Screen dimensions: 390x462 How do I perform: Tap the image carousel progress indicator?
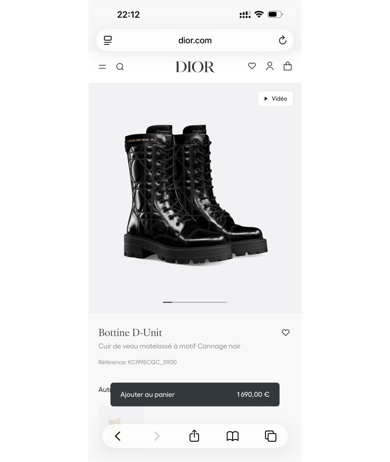pos(195,302)
